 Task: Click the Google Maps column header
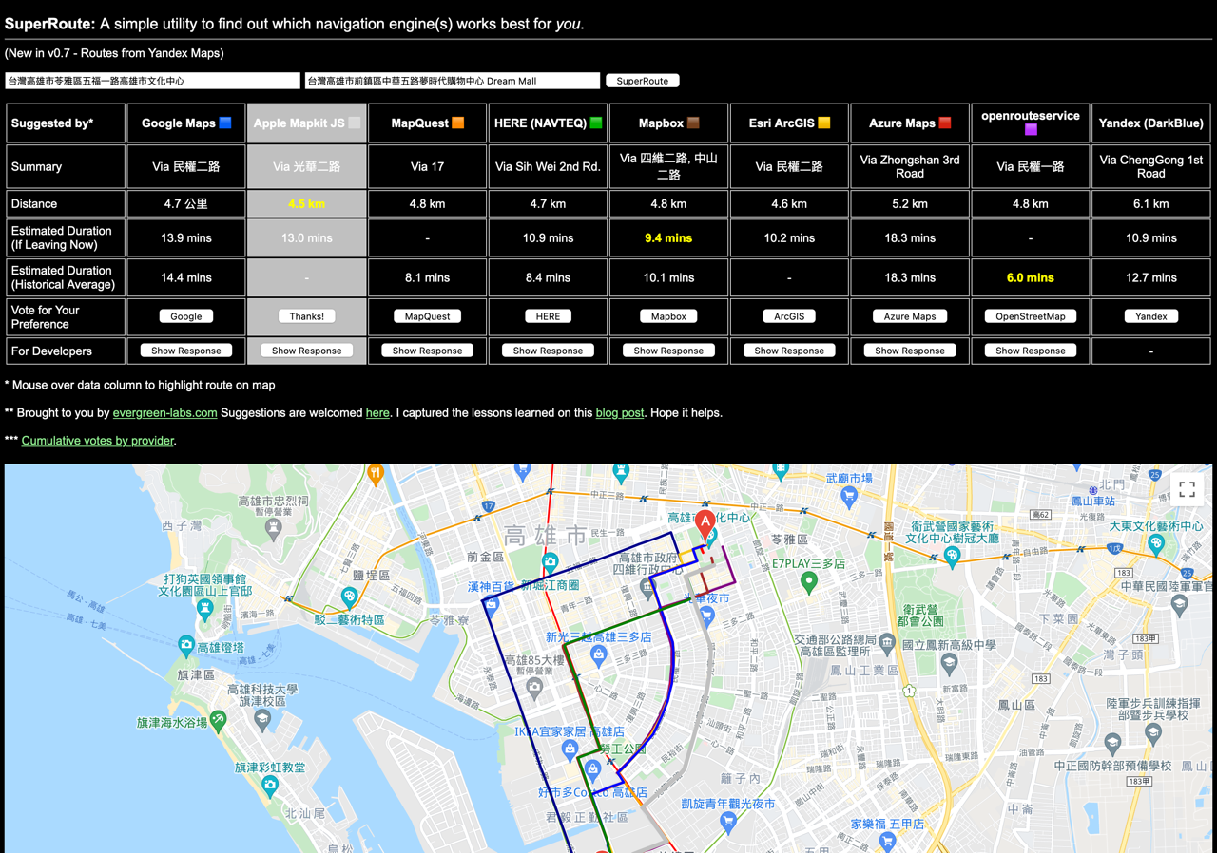[x=186, y=123]
